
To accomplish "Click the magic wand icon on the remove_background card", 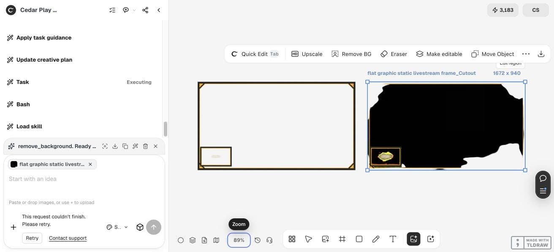I will pyautogui.click(x=135, y=146).
